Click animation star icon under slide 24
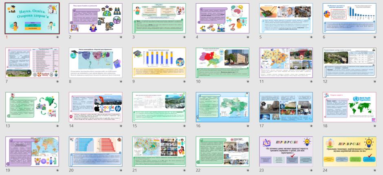The image size is (383, 175). coord(375,171)
